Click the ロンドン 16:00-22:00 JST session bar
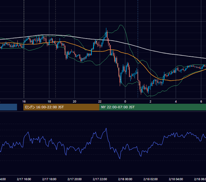 [x=61, y=107]
